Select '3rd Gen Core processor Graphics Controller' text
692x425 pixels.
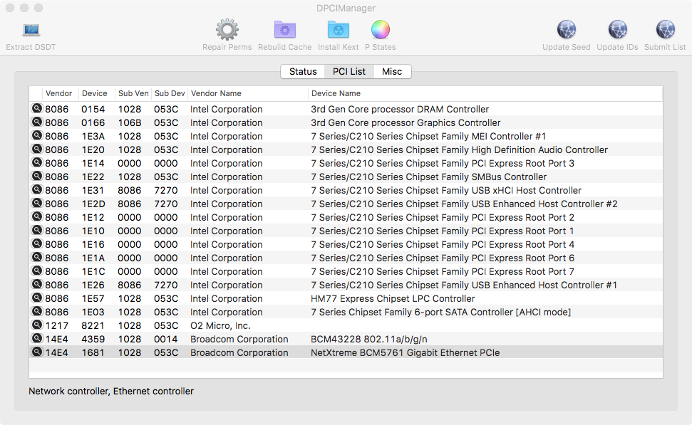[x=406, y=122]
